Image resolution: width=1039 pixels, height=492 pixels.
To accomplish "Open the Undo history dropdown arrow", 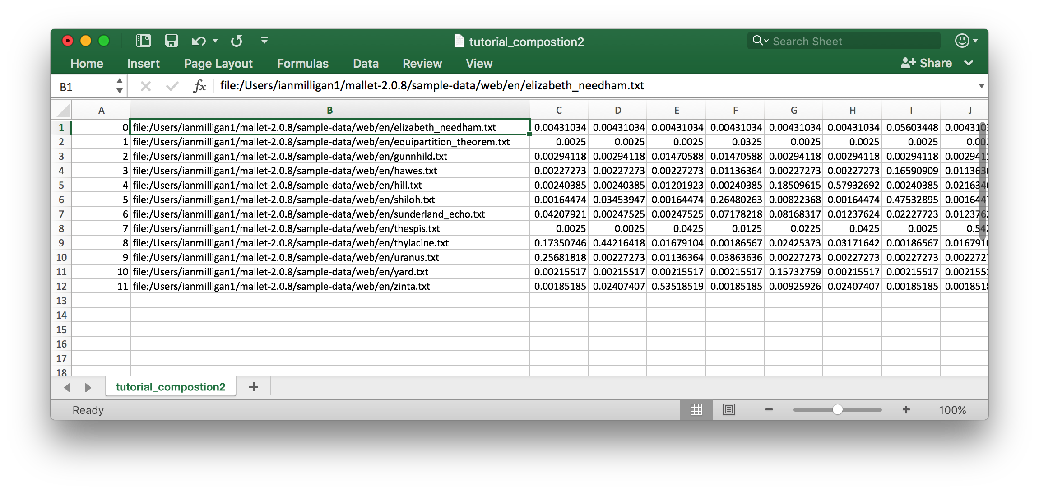I will pyautogui.click(x=215, y=41).
